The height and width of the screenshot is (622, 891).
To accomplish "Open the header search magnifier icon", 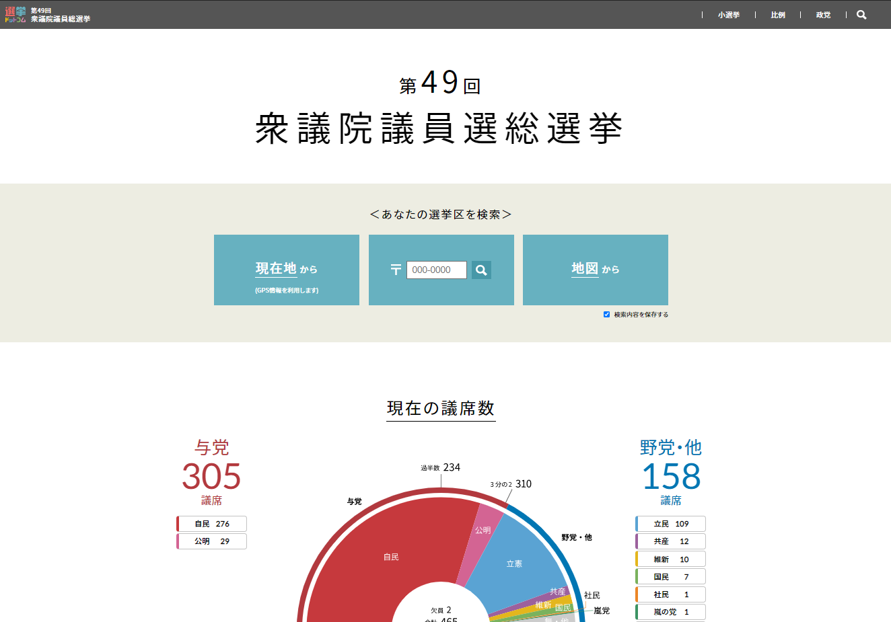I will pos(861,15).
